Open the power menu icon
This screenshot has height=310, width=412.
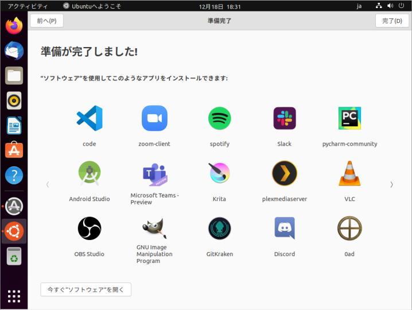[401, 6]
